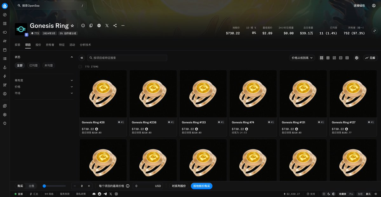Image resolution: width=381 pixels, height=197 pixels.
Task: Click the 连接钱包 connect wallet button
Action: [x=359, y=6]
